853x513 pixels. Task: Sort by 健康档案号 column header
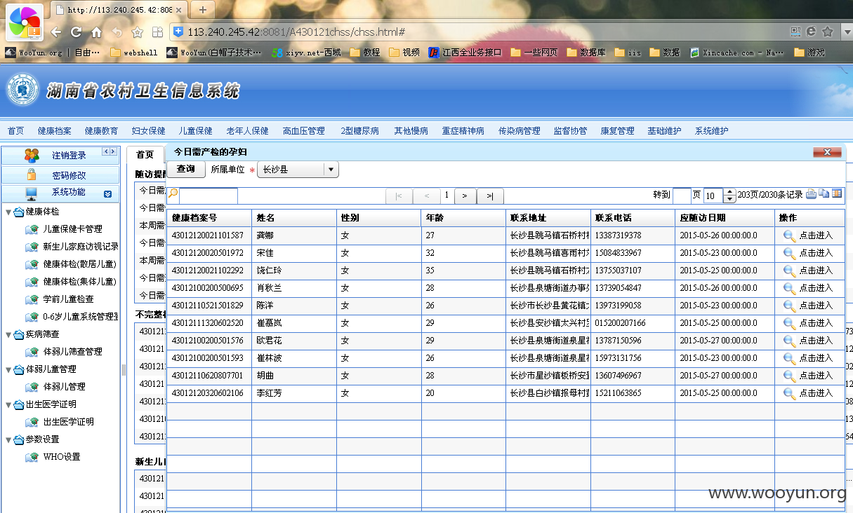(x=209, y=218)
